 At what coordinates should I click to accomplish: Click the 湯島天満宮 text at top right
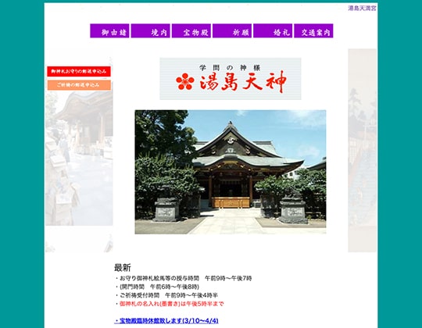point(362,8)
